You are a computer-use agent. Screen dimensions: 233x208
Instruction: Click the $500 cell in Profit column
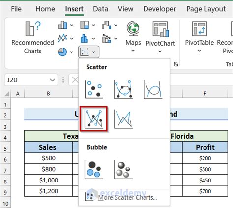(205, 169)
